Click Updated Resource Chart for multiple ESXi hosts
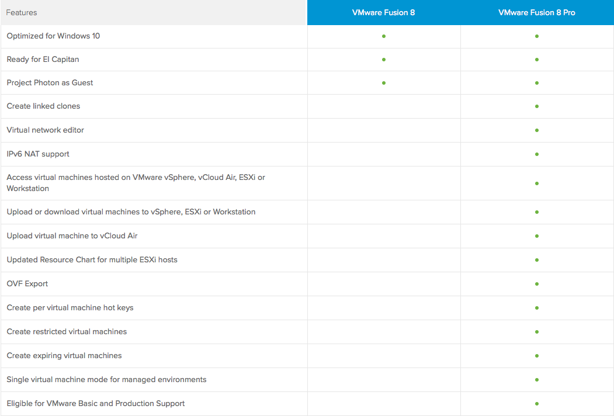 point(92,259)
